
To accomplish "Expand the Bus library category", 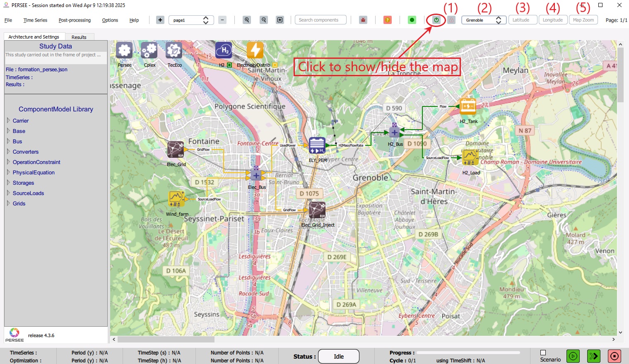I will (8, 141).
